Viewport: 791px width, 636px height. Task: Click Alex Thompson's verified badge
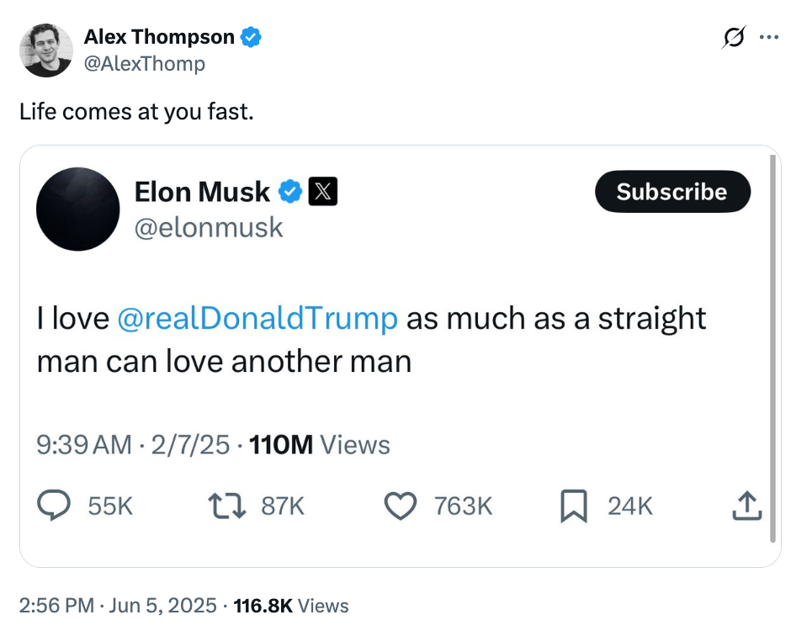[252, 36]
